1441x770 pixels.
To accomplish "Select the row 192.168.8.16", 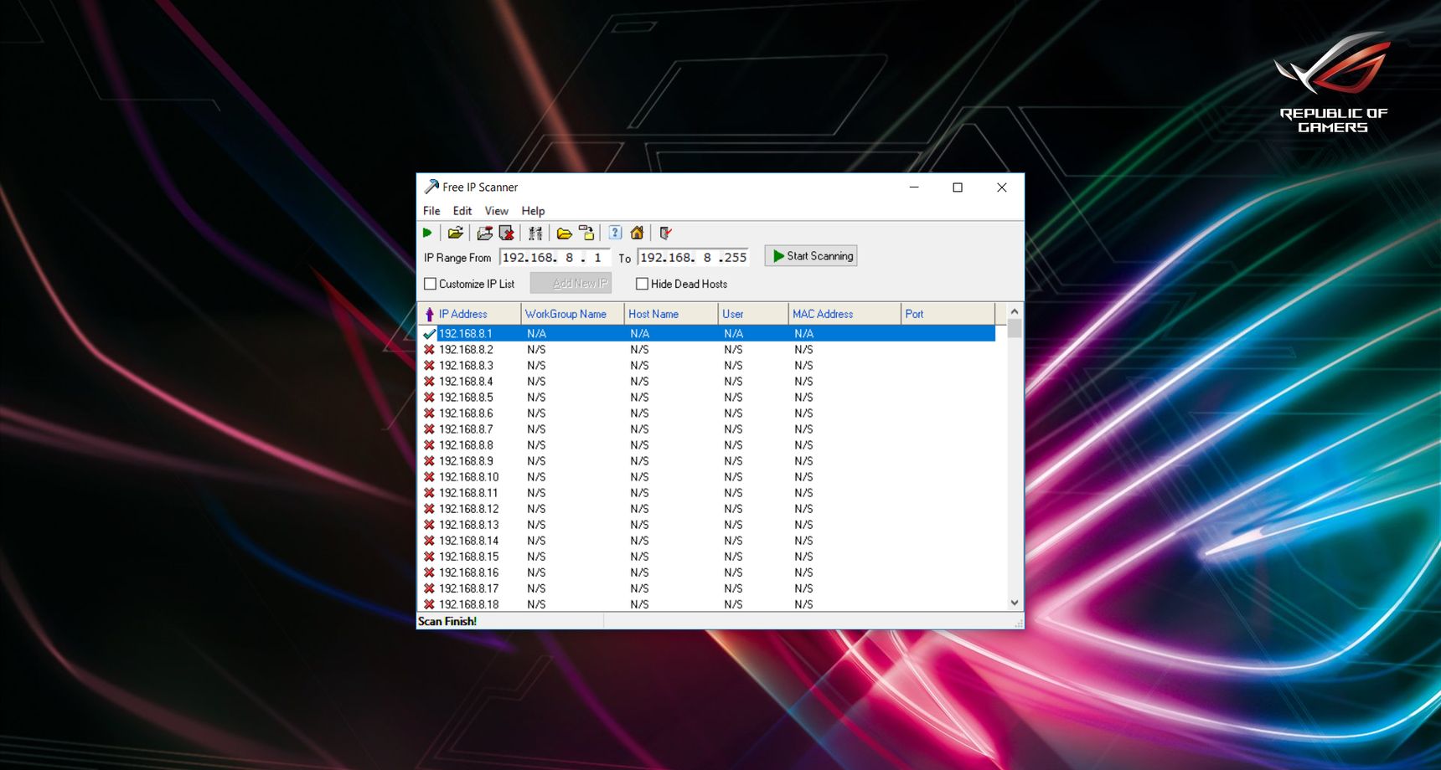I will pyautogui.click(x=707, y=572).
